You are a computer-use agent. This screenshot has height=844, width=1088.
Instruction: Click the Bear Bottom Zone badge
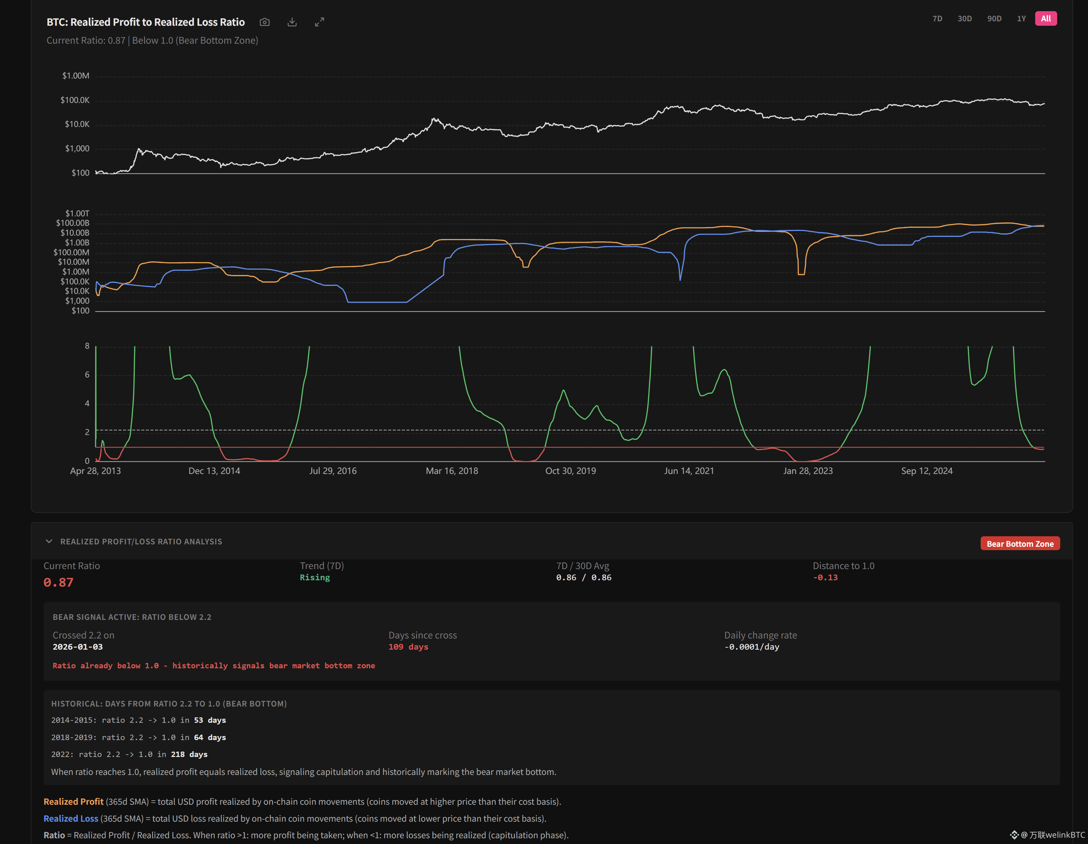pyautogui.click(x=1020, y=544)
